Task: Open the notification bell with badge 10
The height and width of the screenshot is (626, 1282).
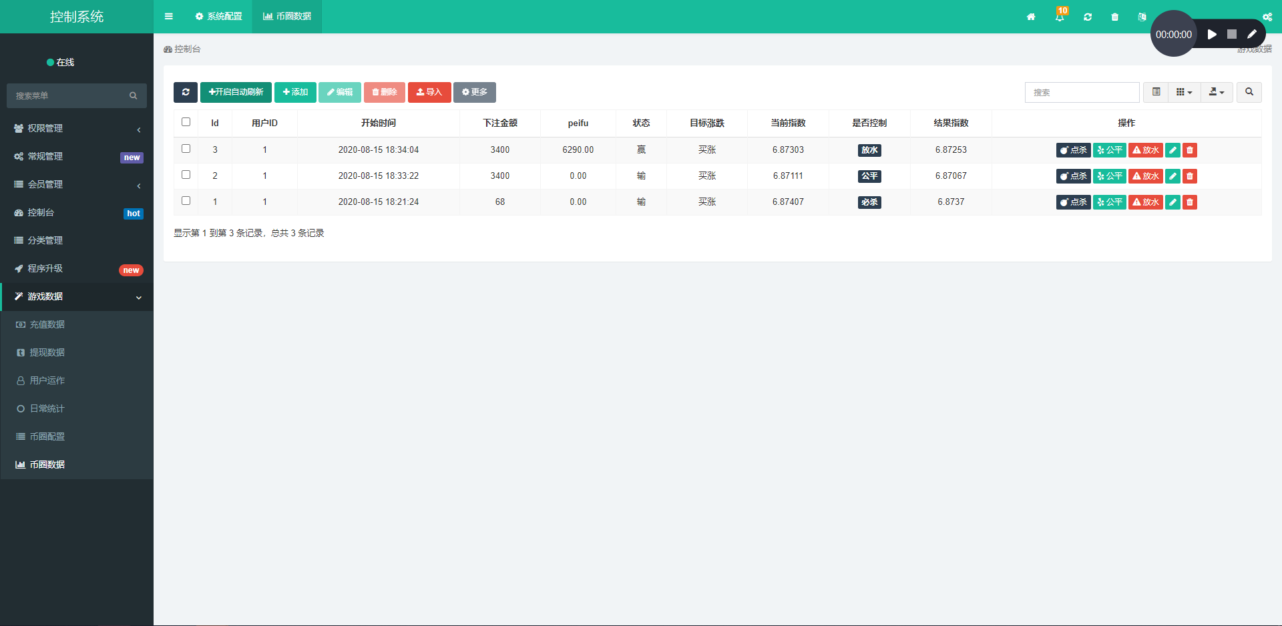Action: (1060, 17)
